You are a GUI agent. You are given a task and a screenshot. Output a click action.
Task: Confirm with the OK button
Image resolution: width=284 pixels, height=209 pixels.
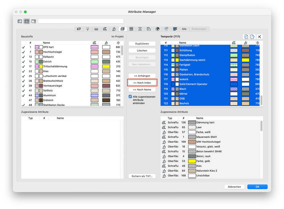pos(257,187)
